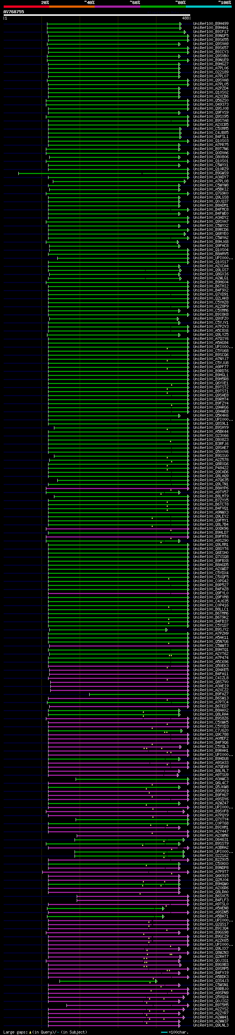This screenshot has width=235, height=1035.
Task: Open UniRef100_O23066 hit
Action: pyautogui.click(x=211, y=435)
